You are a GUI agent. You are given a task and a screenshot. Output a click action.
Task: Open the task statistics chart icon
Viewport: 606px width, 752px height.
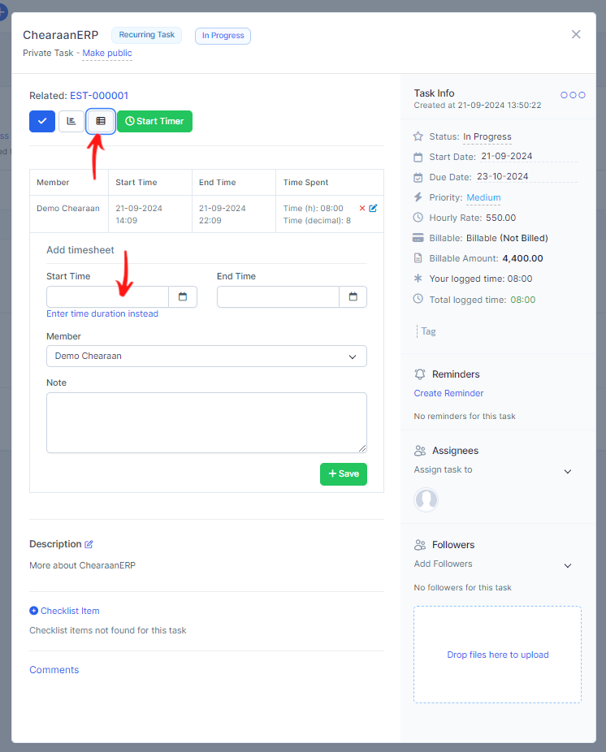click(71, 121)
